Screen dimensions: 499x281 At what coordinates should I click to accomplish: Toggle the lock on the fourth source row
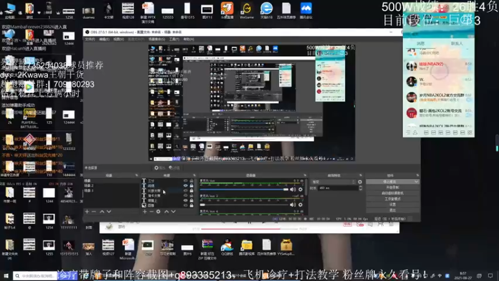tap(191, 195)
